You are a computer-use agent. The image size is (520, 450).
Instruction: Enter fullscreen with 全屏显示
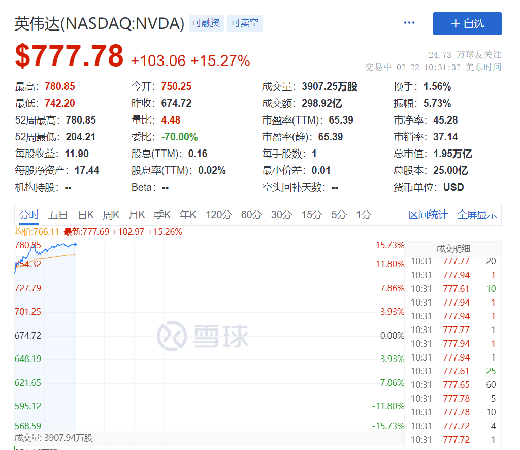(x=476, y=215)
